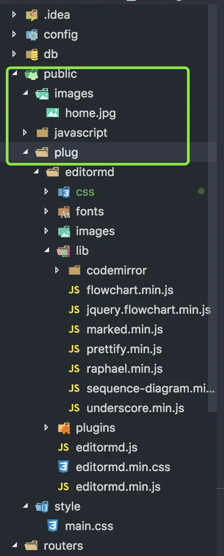The image size is (224, 556).
Task: Open main.css file
Action: 89,527
